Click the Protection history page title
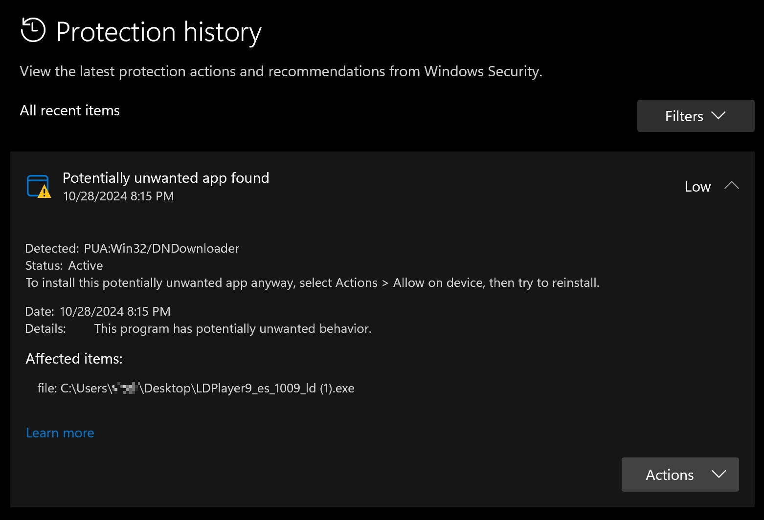Screen dimensions: 764x520 tap(158, 32)
